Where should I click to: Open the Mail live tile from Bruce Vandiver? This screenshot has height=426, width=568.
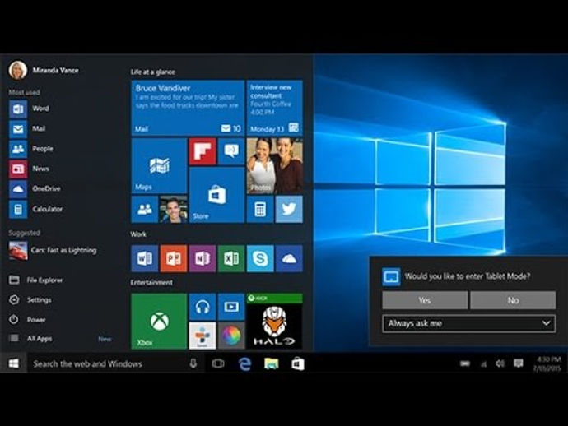[188, 108]
